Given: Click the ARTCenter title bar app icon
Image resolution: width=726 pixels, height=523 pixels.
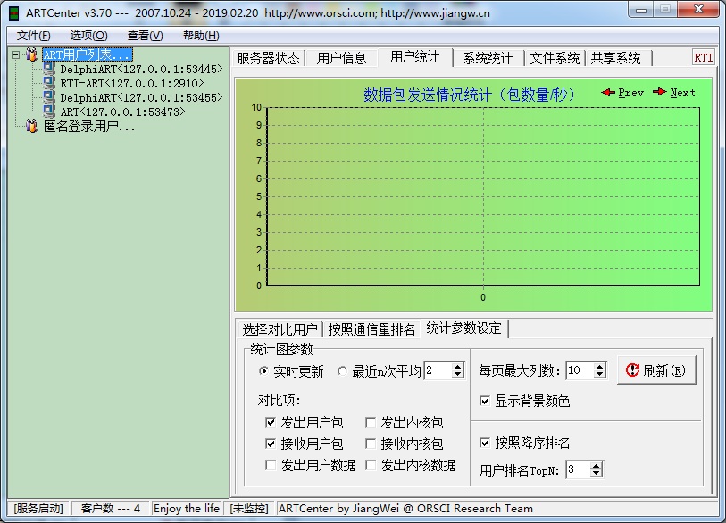Looking at the screenshot, I should (x=14, y=13).
